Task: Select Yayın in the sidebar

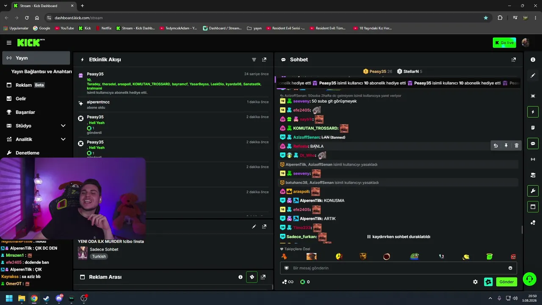Action: coord(36,58)
